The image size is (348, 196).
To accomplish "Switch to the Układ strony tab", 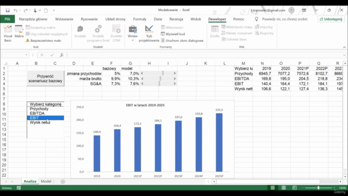I will [115, 19].
